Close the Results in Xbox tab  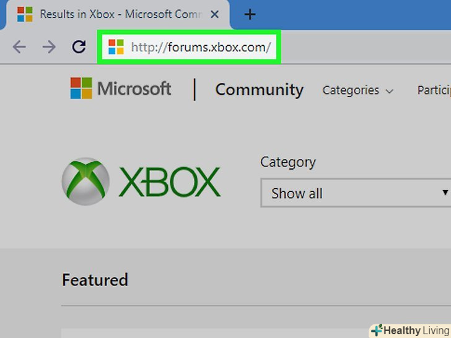214,14
